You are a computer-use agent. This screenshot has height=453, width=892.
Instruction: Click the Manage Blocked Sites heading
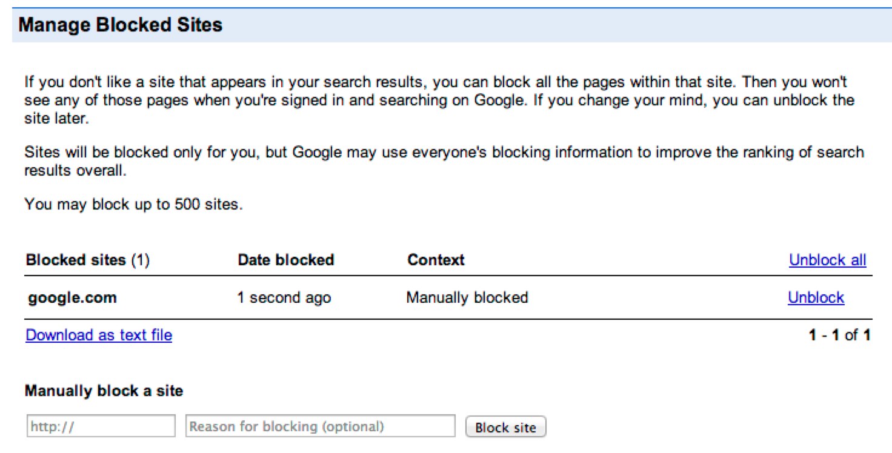(x=121, y=25)
